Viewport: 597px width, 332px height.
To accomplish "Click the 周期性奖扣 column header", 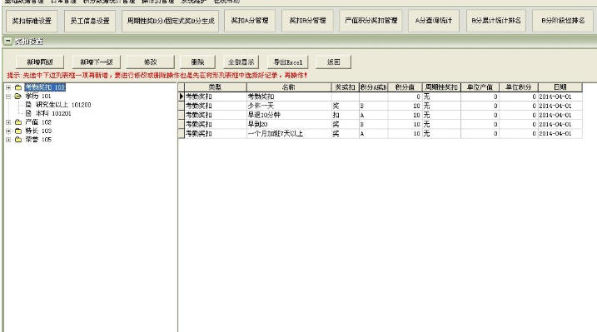I will pos(441,87).
